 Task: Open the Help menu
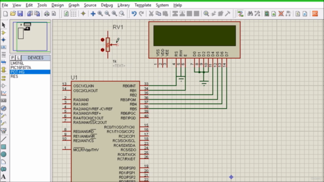tap(178, 5)
